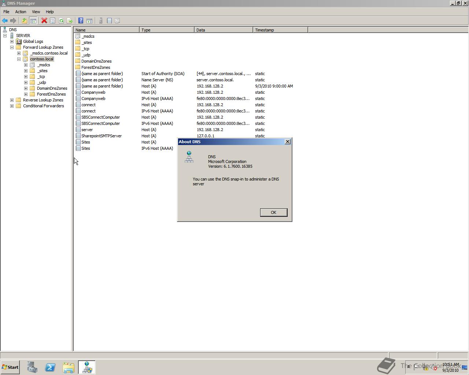Select contoso.local in the tree

pos(41,59)
